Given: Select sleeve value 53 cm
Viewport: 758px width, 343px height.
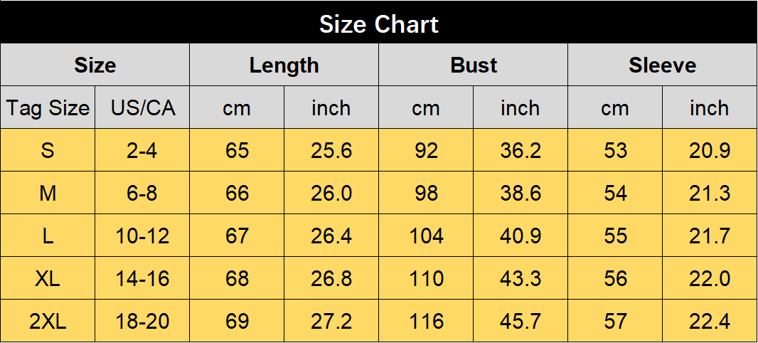Looking at the screenshot, I should tap(615, 150).
